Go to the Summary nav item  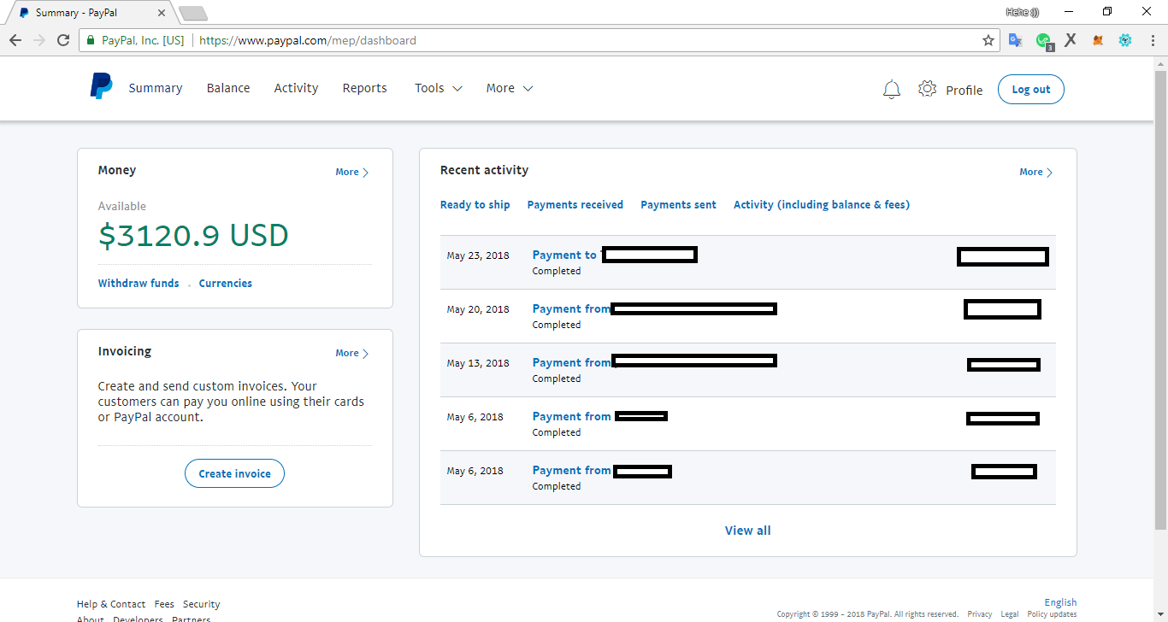click(x=156, y=88)
